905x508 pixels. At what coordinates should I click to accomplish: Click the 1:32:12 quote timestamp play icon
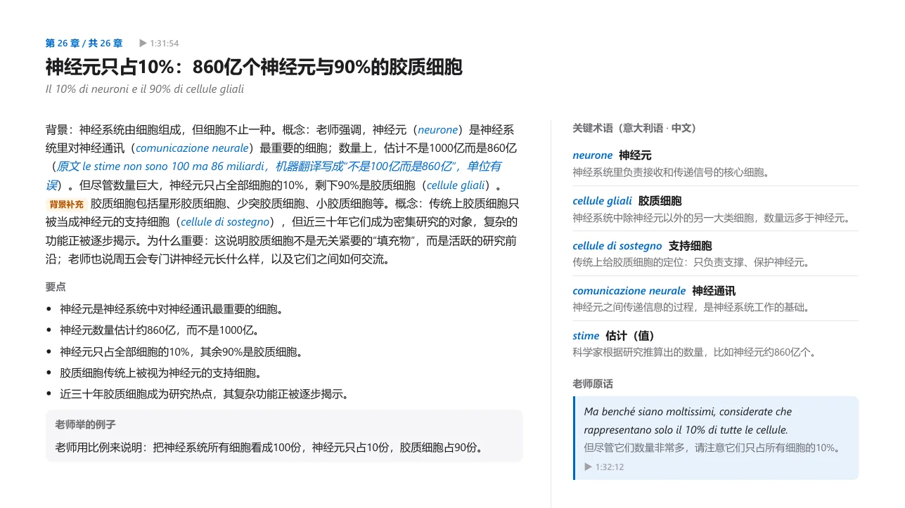(x=588, y=467)
